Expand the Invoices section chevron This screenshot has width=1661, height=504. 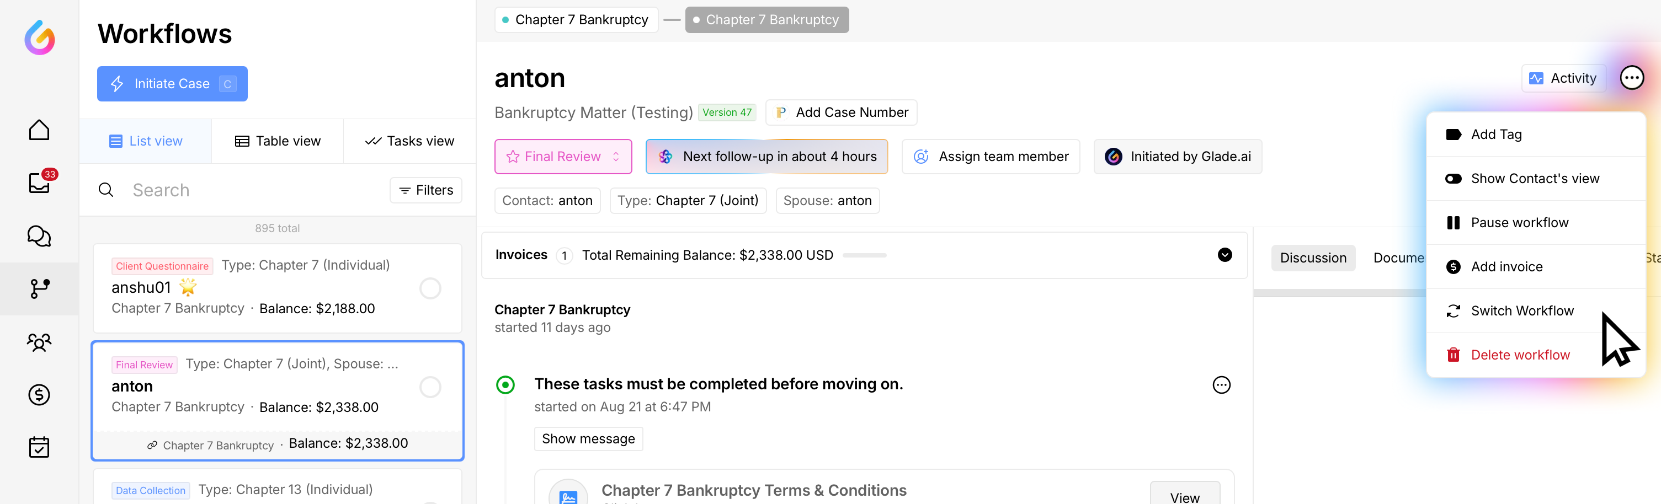coord(1225,255)
